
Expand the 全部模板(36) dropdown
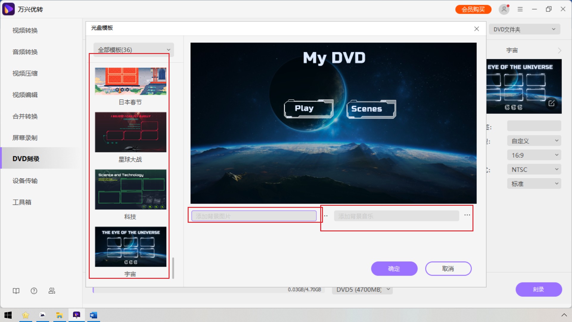(134, 50)
